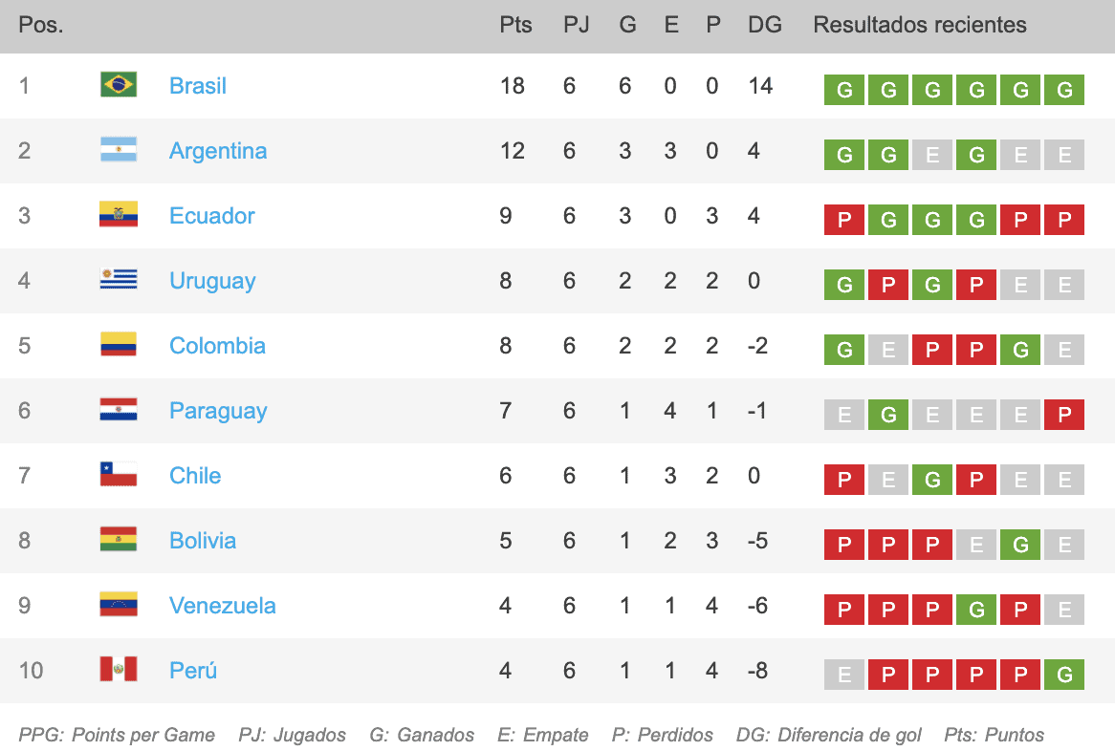Open the Bolivia team link

[203, 541]
